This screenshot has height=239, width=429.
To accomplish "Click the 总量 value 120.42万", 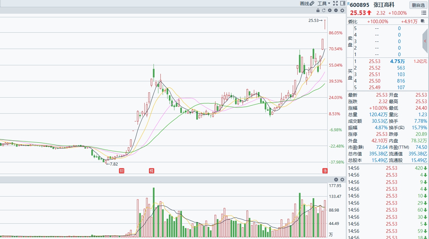I will [x=378, y=115].
